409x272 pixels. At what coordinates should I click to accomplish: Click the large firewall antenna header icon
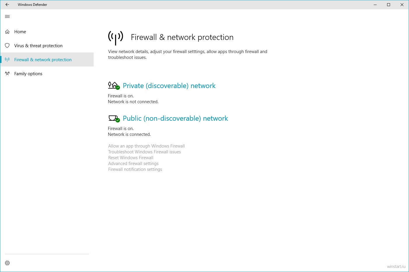[x=116, y=38]
